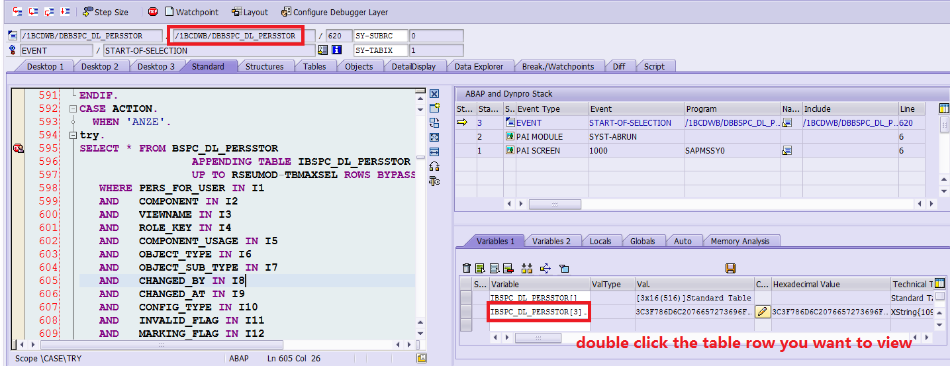Click the SY-SUBRC field

pyautogui.click(x=381, y=36)
